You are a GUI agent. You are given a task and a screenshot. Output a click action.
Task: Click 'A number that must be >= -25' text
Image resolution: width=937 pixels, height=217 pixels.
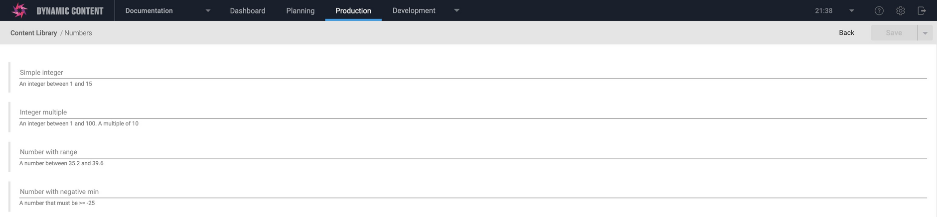pos(57,203)
